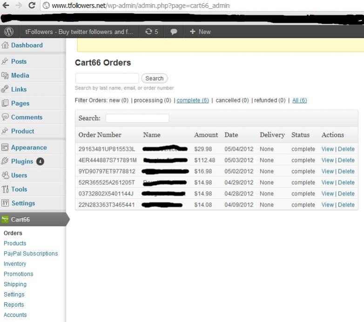
Task: View order 29163481UP815533L
Action: pos(328,149)
